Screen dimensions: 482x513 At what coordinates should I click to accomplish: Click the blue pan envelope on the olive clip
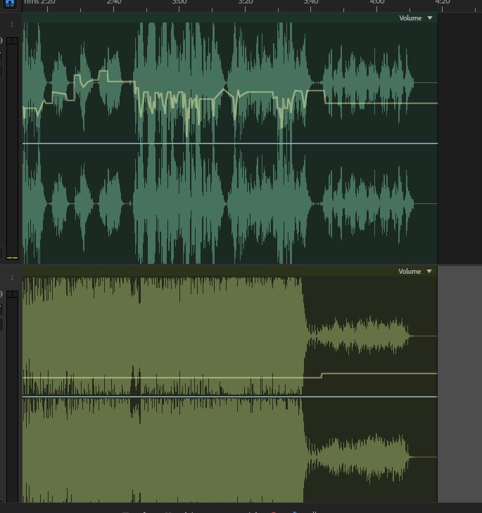(229, 397)
